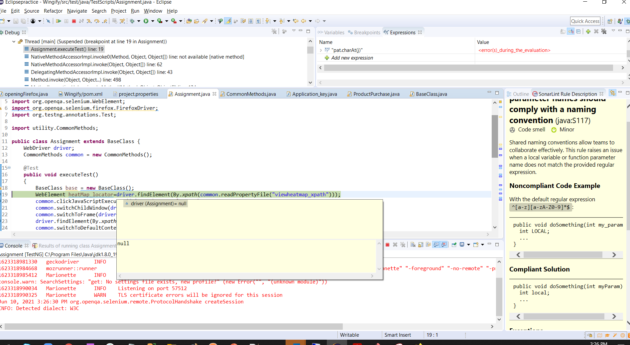This screenshot has height=345, width=630.
Task: Click the green Run button
Action: pyautogui.click(x=146, y=21)
